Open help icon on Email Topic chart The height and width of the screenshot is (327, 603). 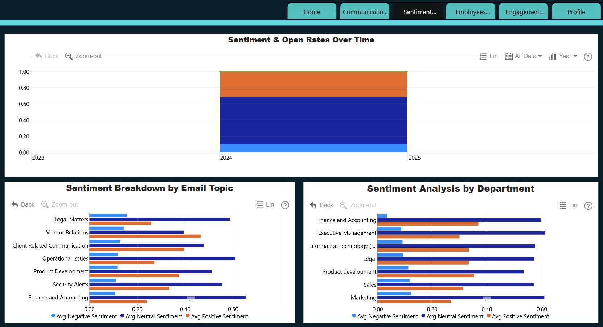285,205
